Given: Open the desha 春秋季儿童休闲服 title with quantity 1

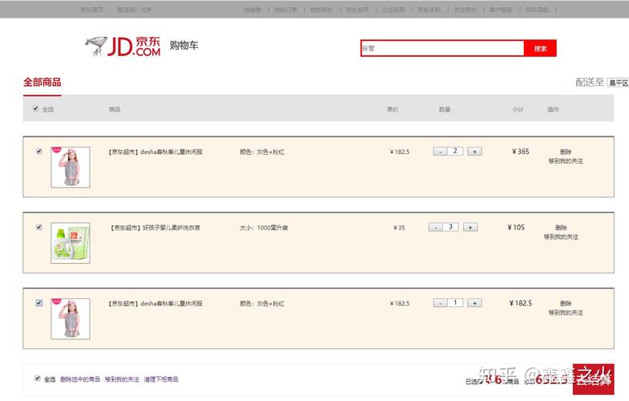Looking at the screenshot, I should pyautogui.click(x=155, y=303).
